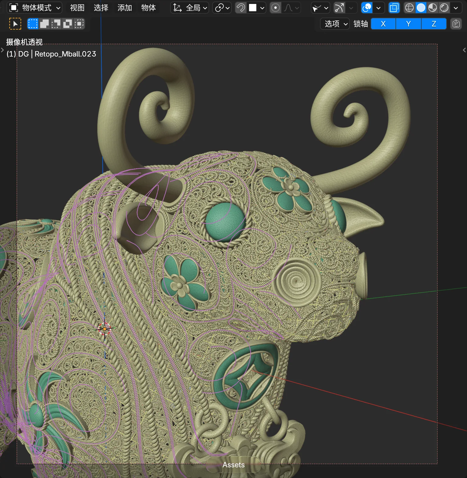Click the 摄像机透视 view label
Image resolution: width=467 pixels, height=478 pixels.
tap(24, 42)
